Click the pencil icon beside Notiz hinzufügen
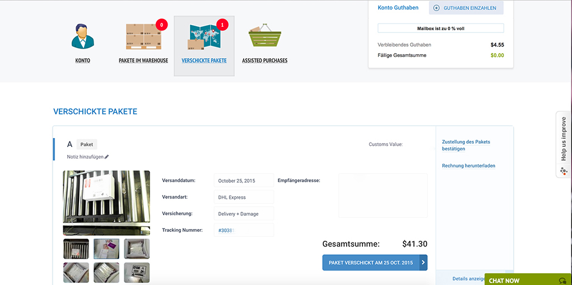This screenshot has width=572, height=285. (x=106, y=157)
